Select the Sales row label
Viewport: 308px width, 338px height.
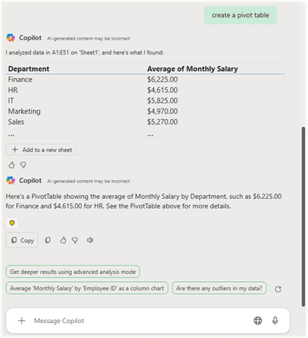(16, 122)
